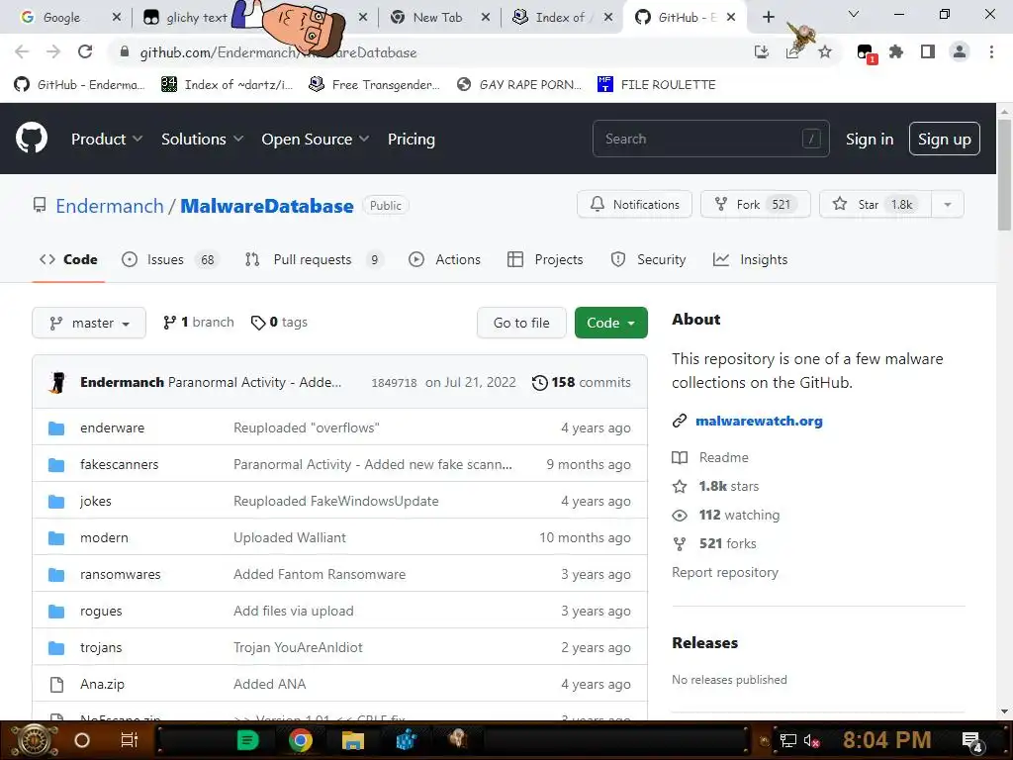Fork the repository with Fork button

coord(755,205)
